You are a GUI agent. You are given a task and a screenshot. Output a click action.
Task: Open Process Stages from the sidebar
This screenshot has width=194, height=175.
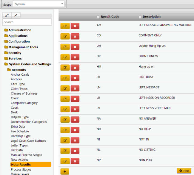21,169
